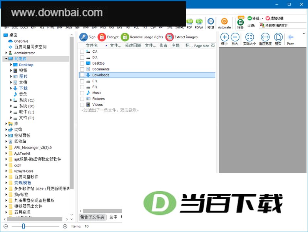The image size is (308, 232).
Task: Tick the Documents row checkbox
Action: (82, 69)
